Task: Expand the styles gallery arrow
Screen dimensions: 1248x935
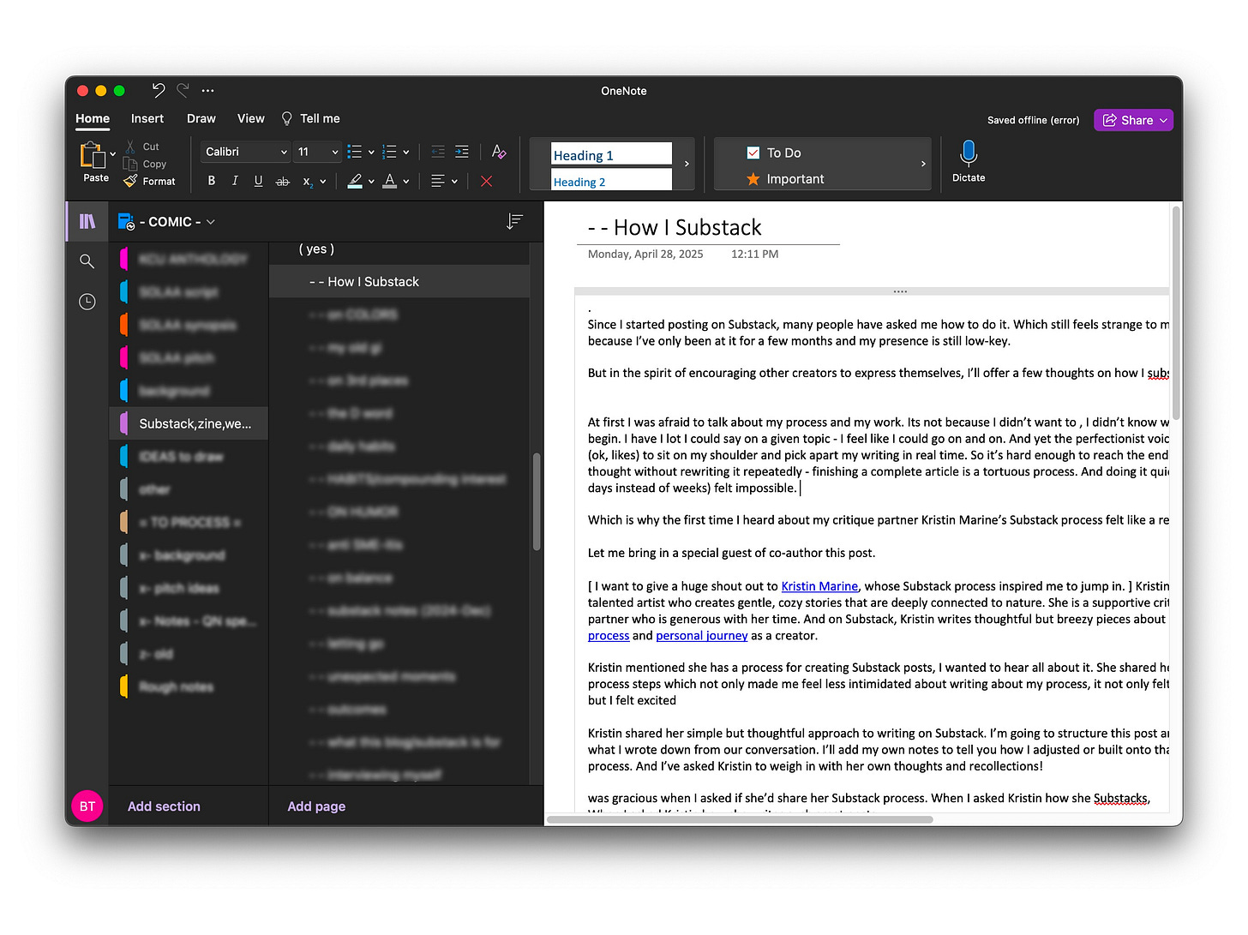Action: (687, 164)
